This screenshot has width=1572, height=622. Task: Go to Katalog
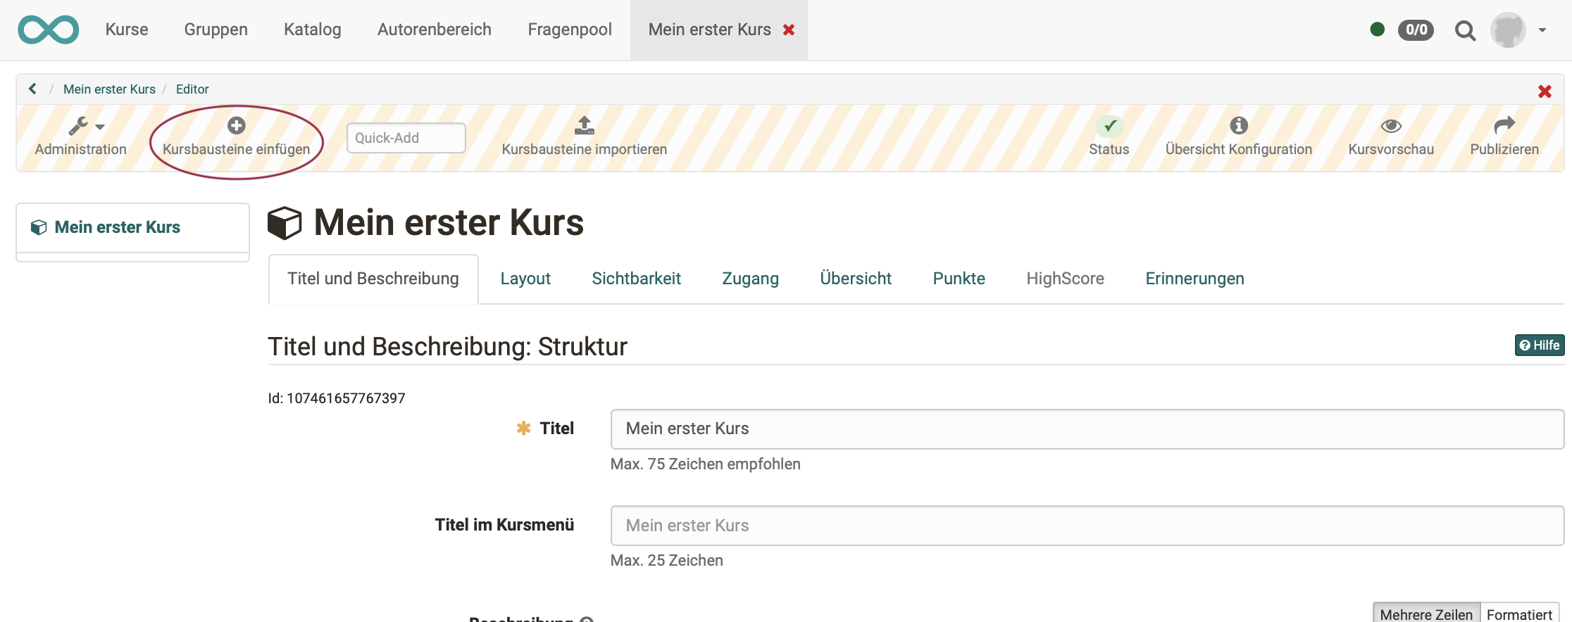coord(312,30)
